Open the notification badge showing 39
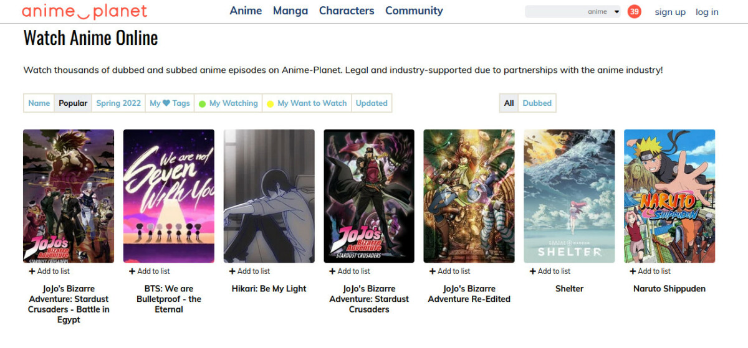This screenshot has width=748, height=348. coord(635,12)
